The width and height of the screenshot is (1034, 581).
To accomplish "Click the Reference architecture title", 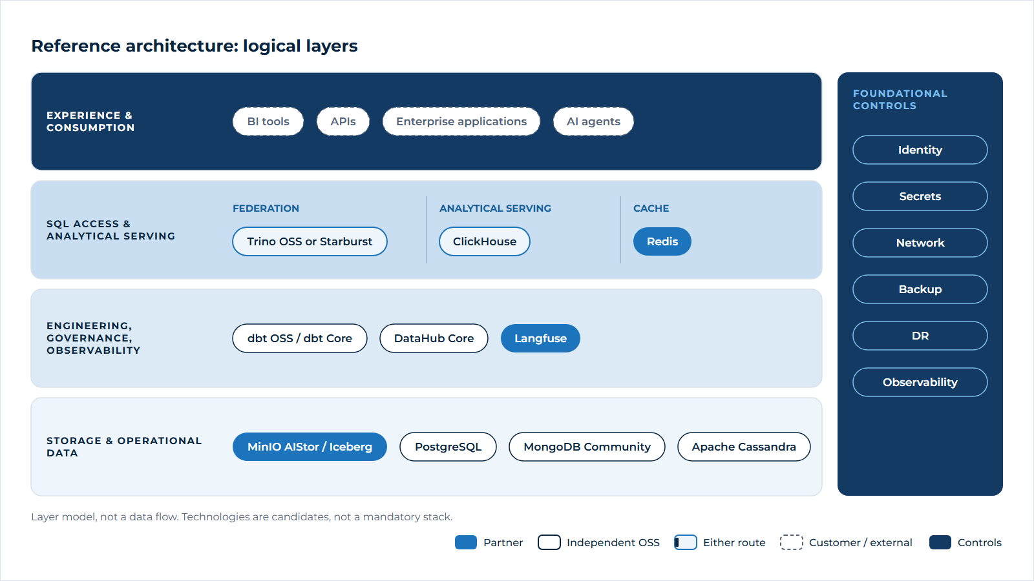I will (x=195, y=46).
